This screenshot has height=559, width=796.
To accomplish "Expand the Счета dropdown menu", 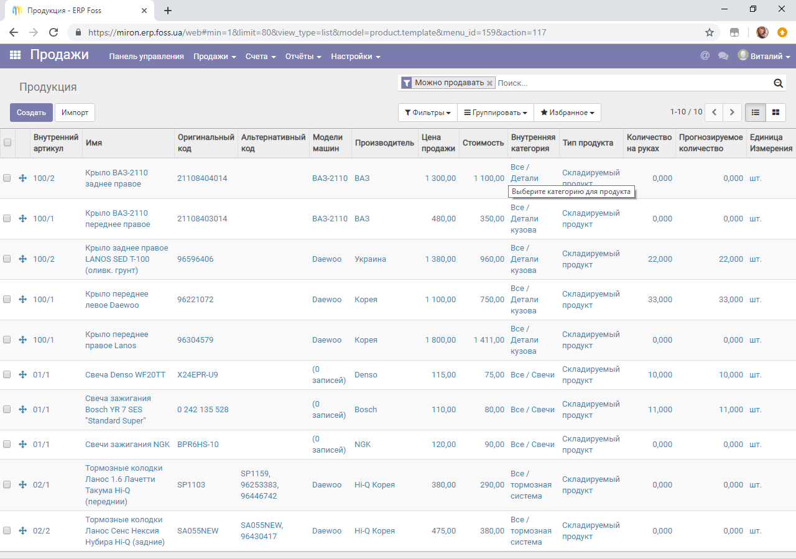I will tap(261, 56).
